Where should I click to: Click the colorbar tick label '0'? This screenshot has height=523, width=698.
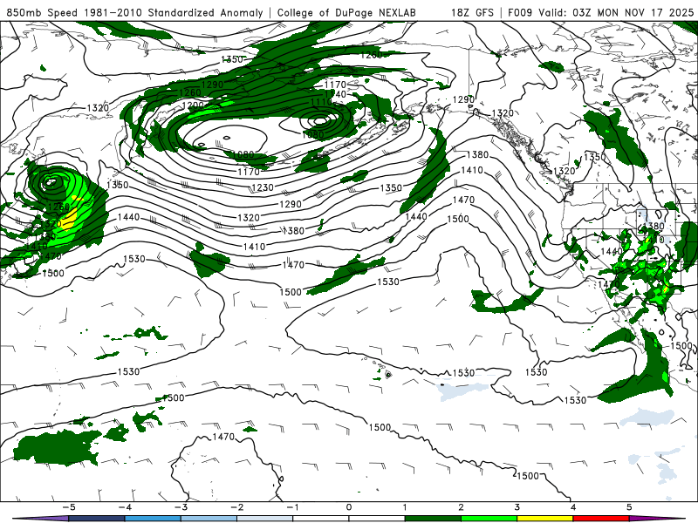pos(348,507)
